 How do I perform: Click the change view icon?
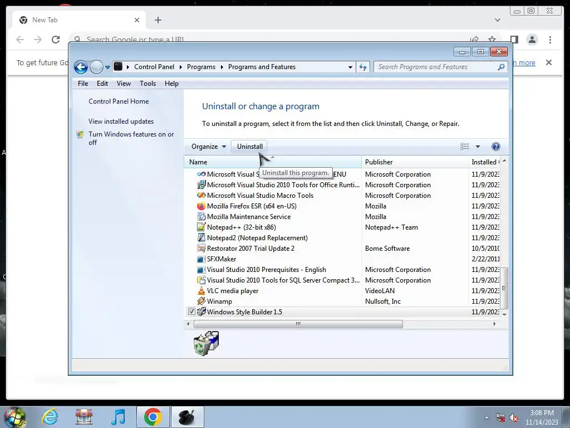[465, 147]
